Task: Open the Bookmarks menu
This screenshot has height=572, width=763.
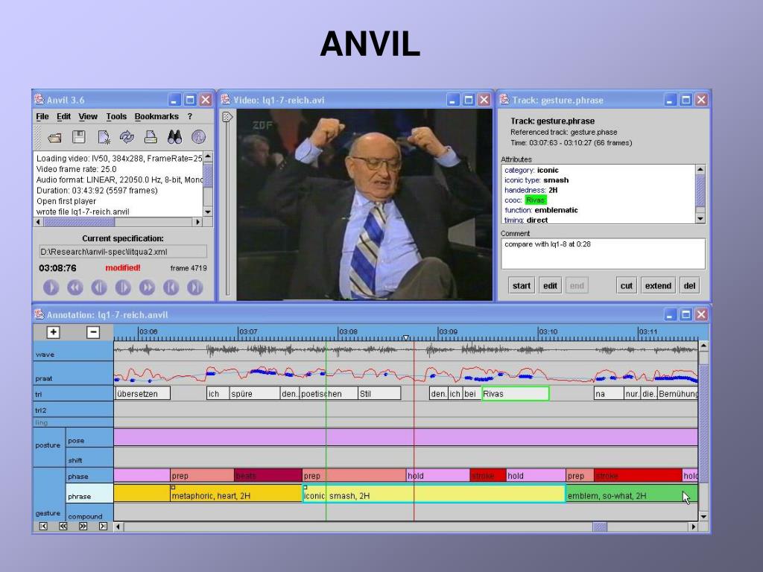Action: [x=156, y=117]
